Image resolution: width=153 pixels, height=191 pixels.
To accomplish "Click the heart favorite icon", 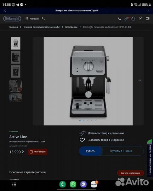I will click(x=82, y=140).
